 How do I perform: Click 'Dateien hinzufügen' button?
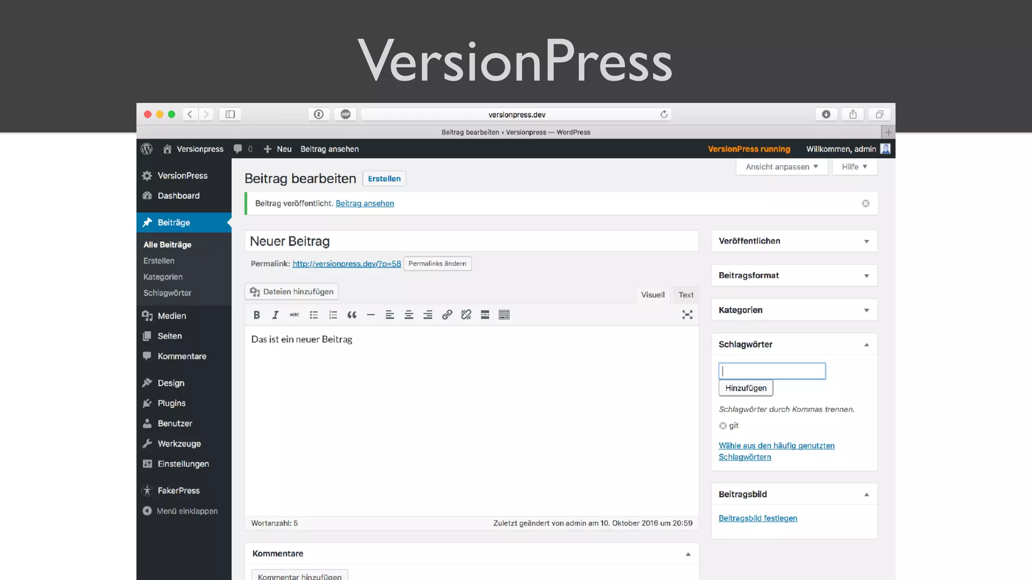[292, 292]
